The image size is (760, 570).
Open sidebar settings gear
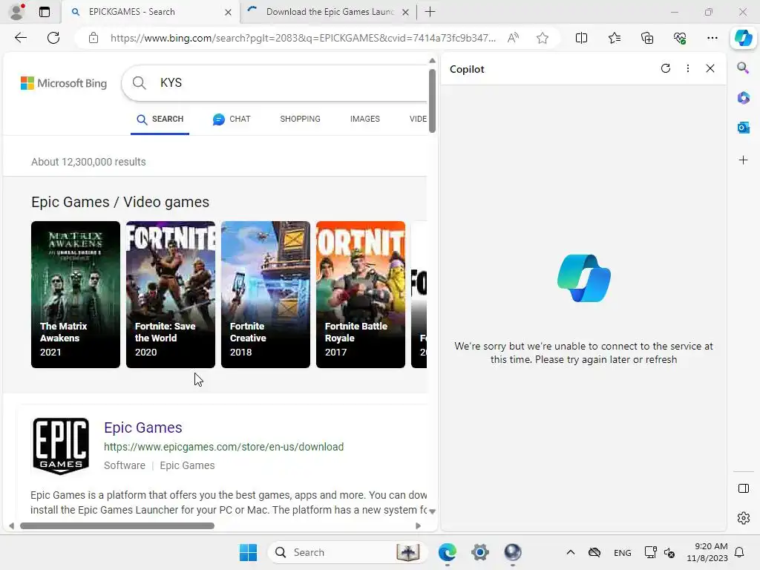point(743,518)
